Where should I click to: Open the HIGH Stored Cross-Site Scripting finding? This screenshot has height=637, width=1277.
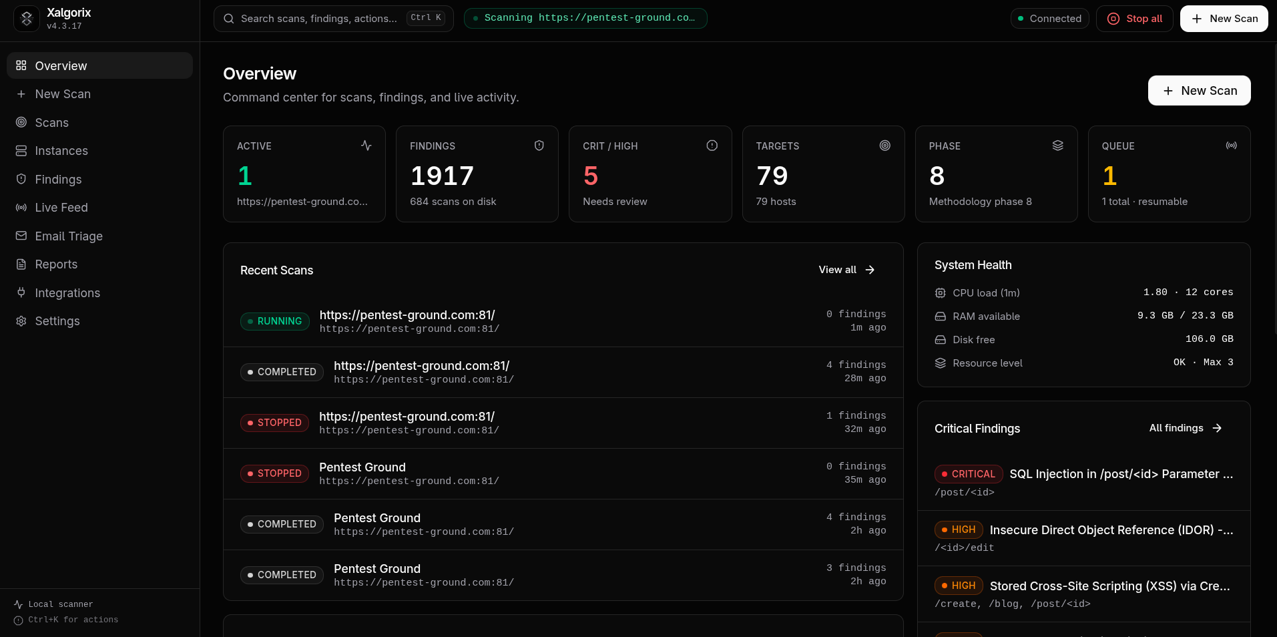1084,594
